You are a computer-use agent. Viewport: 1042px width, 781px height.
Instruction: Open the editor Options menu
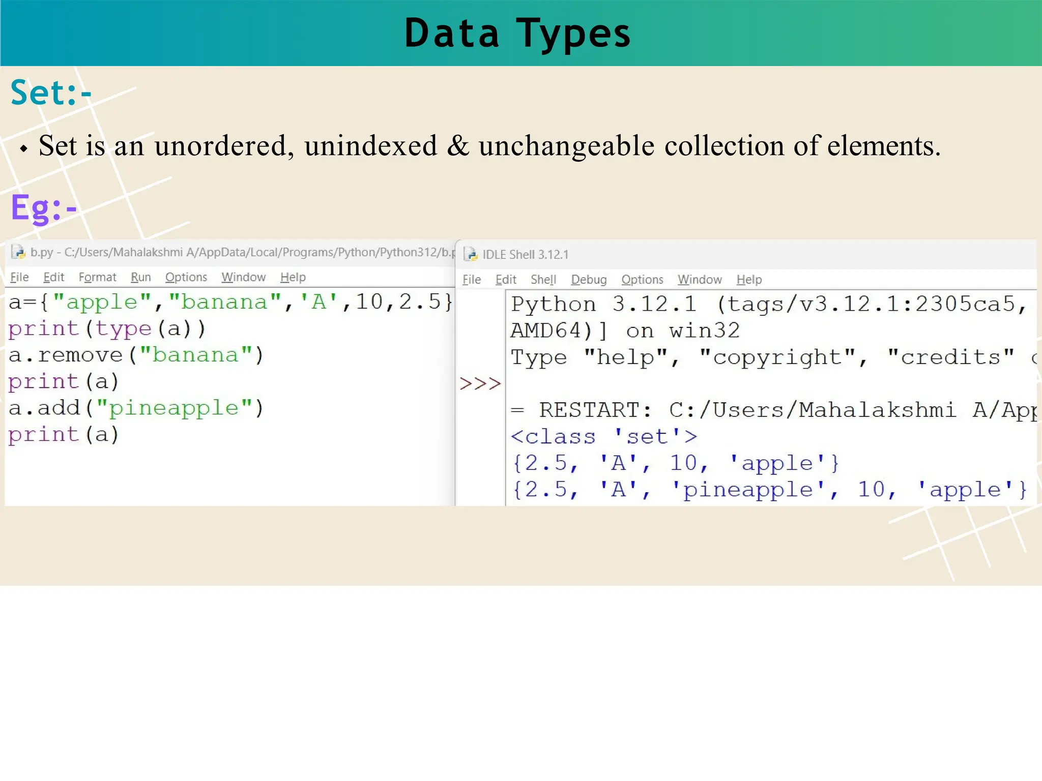[186, 277]
